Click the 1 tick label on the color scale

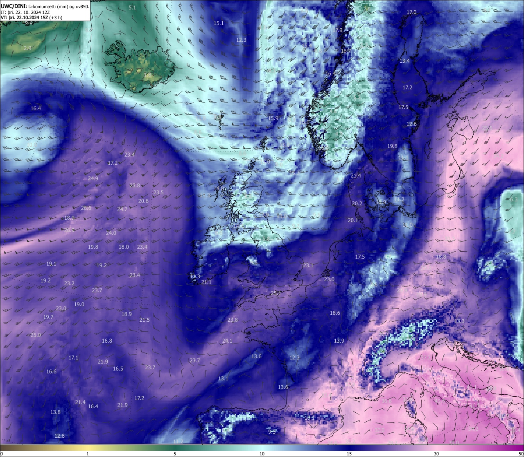coord(88,454)
